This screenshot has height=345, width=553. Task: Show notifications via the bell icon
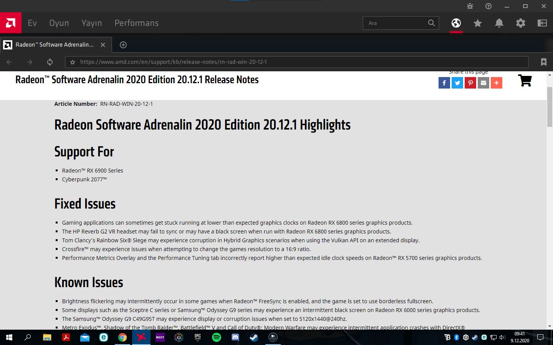(x=499, y=23)
